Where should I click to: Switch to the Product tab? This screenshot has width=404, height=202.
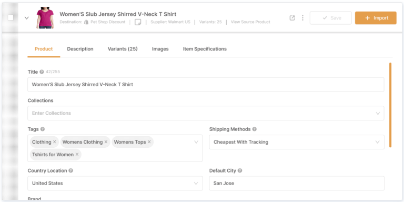click(x=44, y=49)
